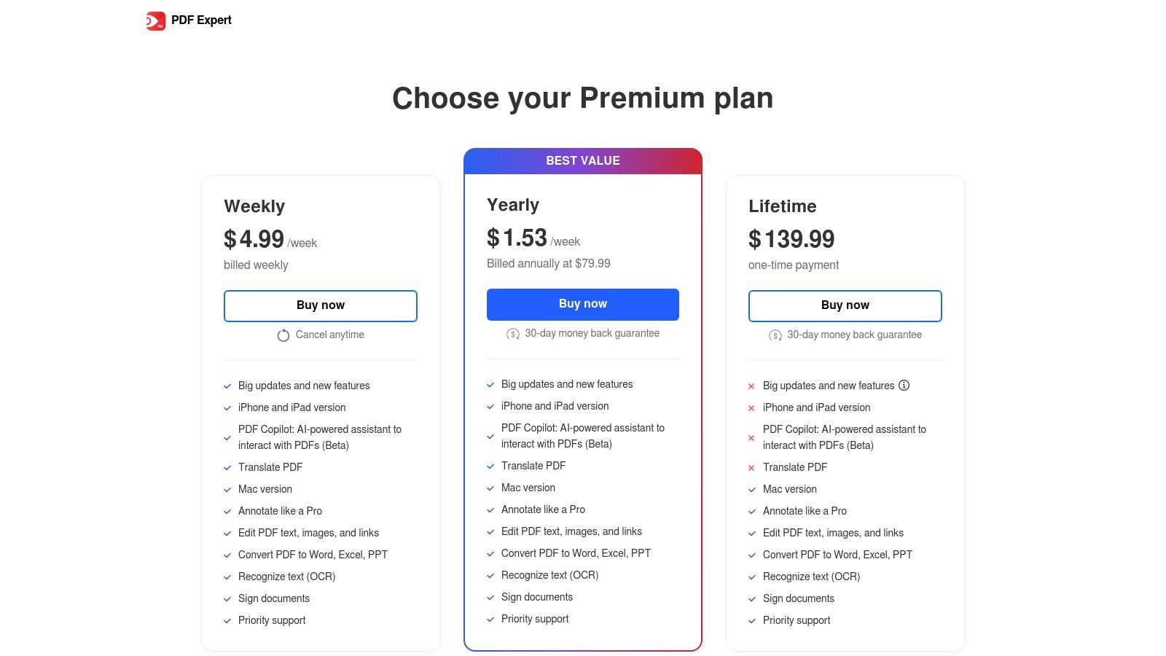The image size is (1166, 656).
Task: Click the red X beside Lifetime PDF Copilot
Action: 751,438
